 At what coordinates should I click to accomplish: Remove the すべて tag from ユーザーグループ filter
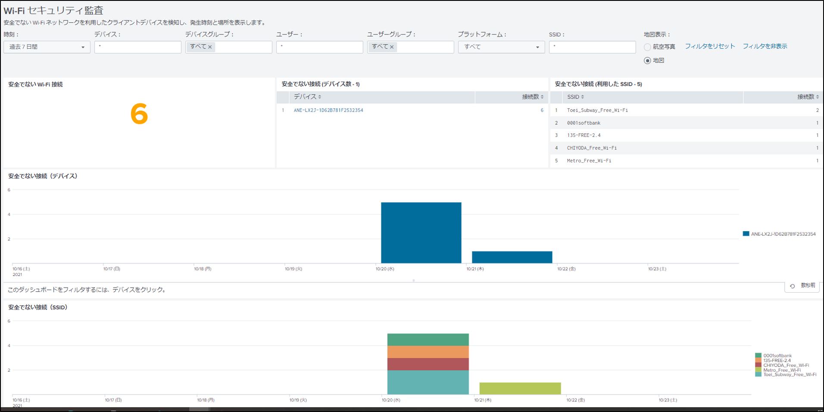pos(392,47)
